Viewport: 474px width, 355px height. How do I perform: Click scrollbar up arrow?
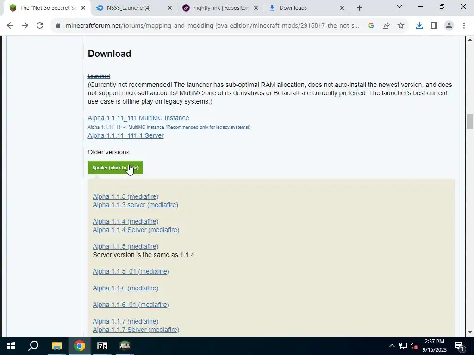tap(470, 39)
